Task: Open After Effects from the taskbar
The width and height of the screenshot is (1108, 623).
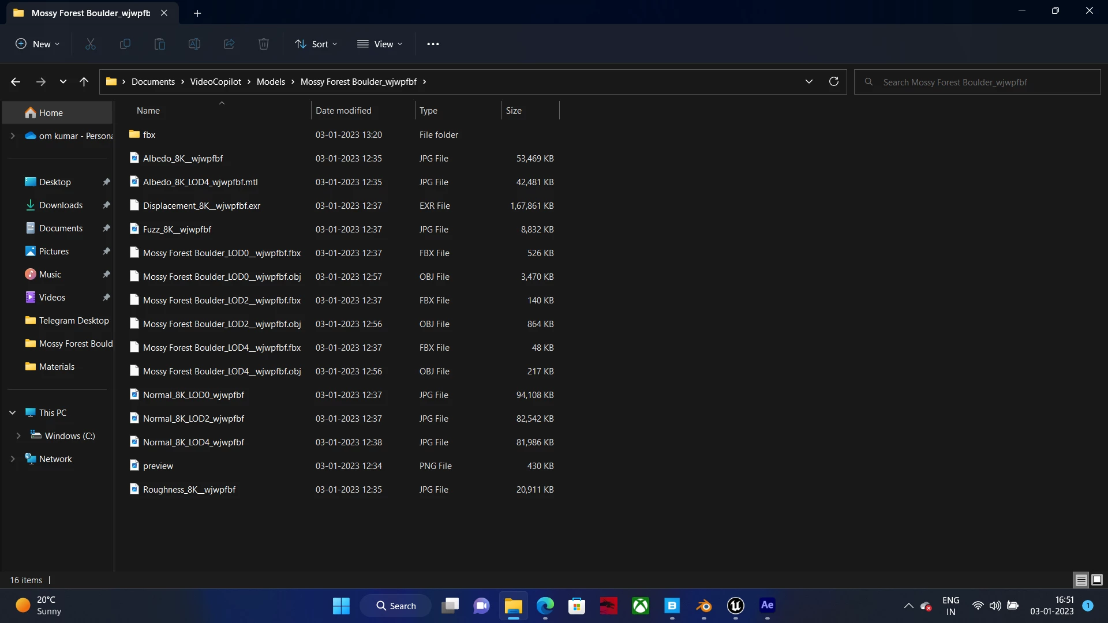Action: (767, 605)
